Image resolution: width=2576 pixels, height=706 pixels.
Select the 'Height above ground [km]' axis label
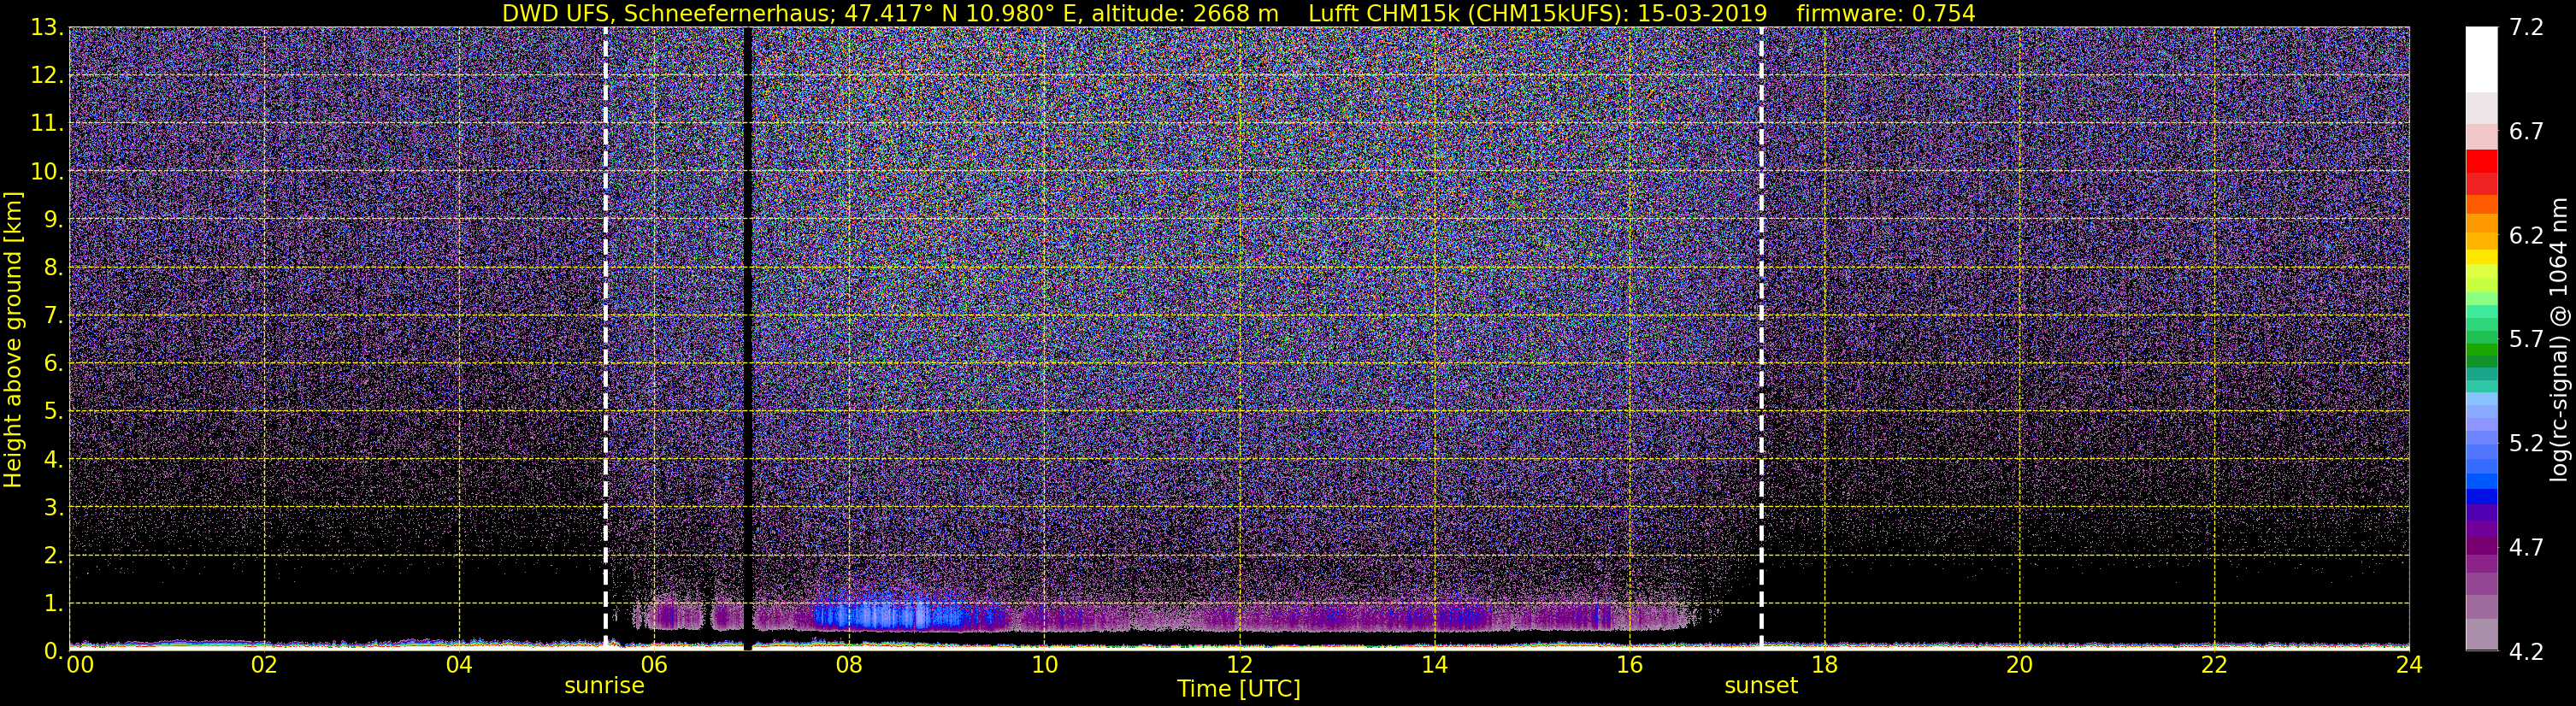click(13, 340)
